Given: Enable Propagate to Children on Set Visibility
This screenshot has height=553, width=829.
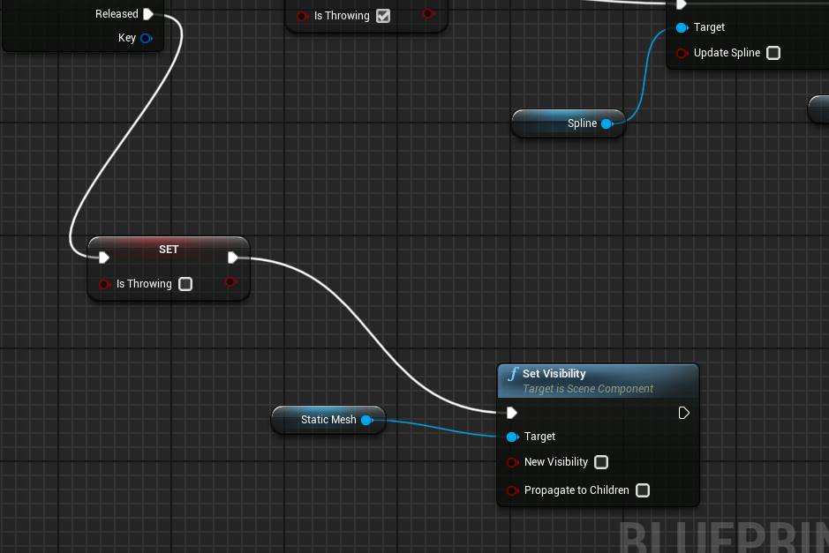Looking at the screenshot, I should 642,490.
